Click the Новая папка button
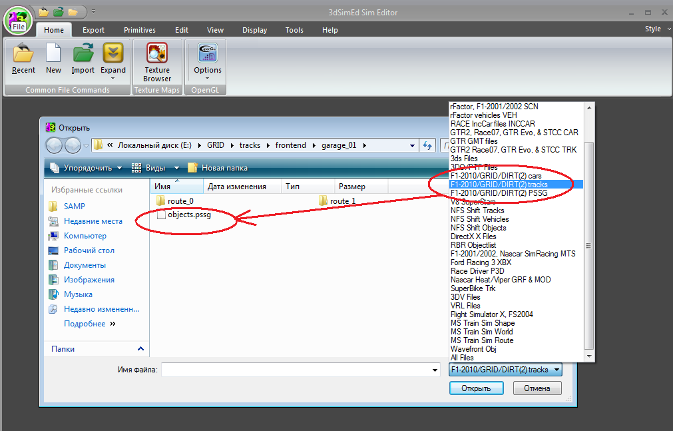 point(218,168)
